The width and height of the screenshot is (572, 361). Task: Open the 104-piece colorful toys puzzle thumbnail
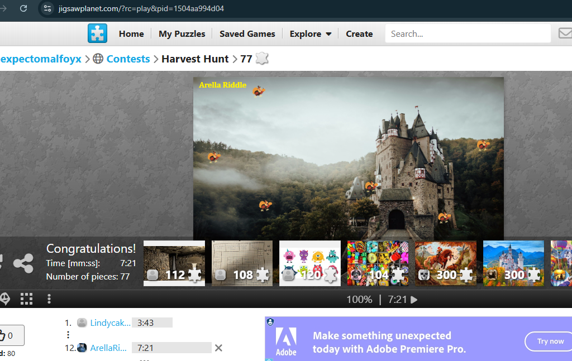[378, 263]
